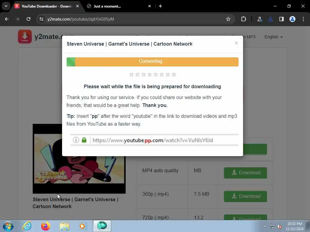This screenshot has height=232, width=310.
Task: Click the Converting progress bar
Action: 153,62
